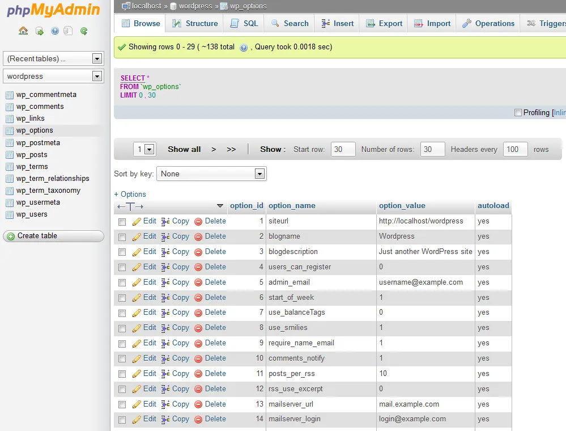
Task: Click the help icon after ~138 total
Action: click(244, 47)
